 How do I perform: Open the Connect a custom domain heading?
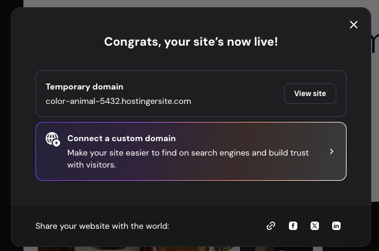point(121,138)
